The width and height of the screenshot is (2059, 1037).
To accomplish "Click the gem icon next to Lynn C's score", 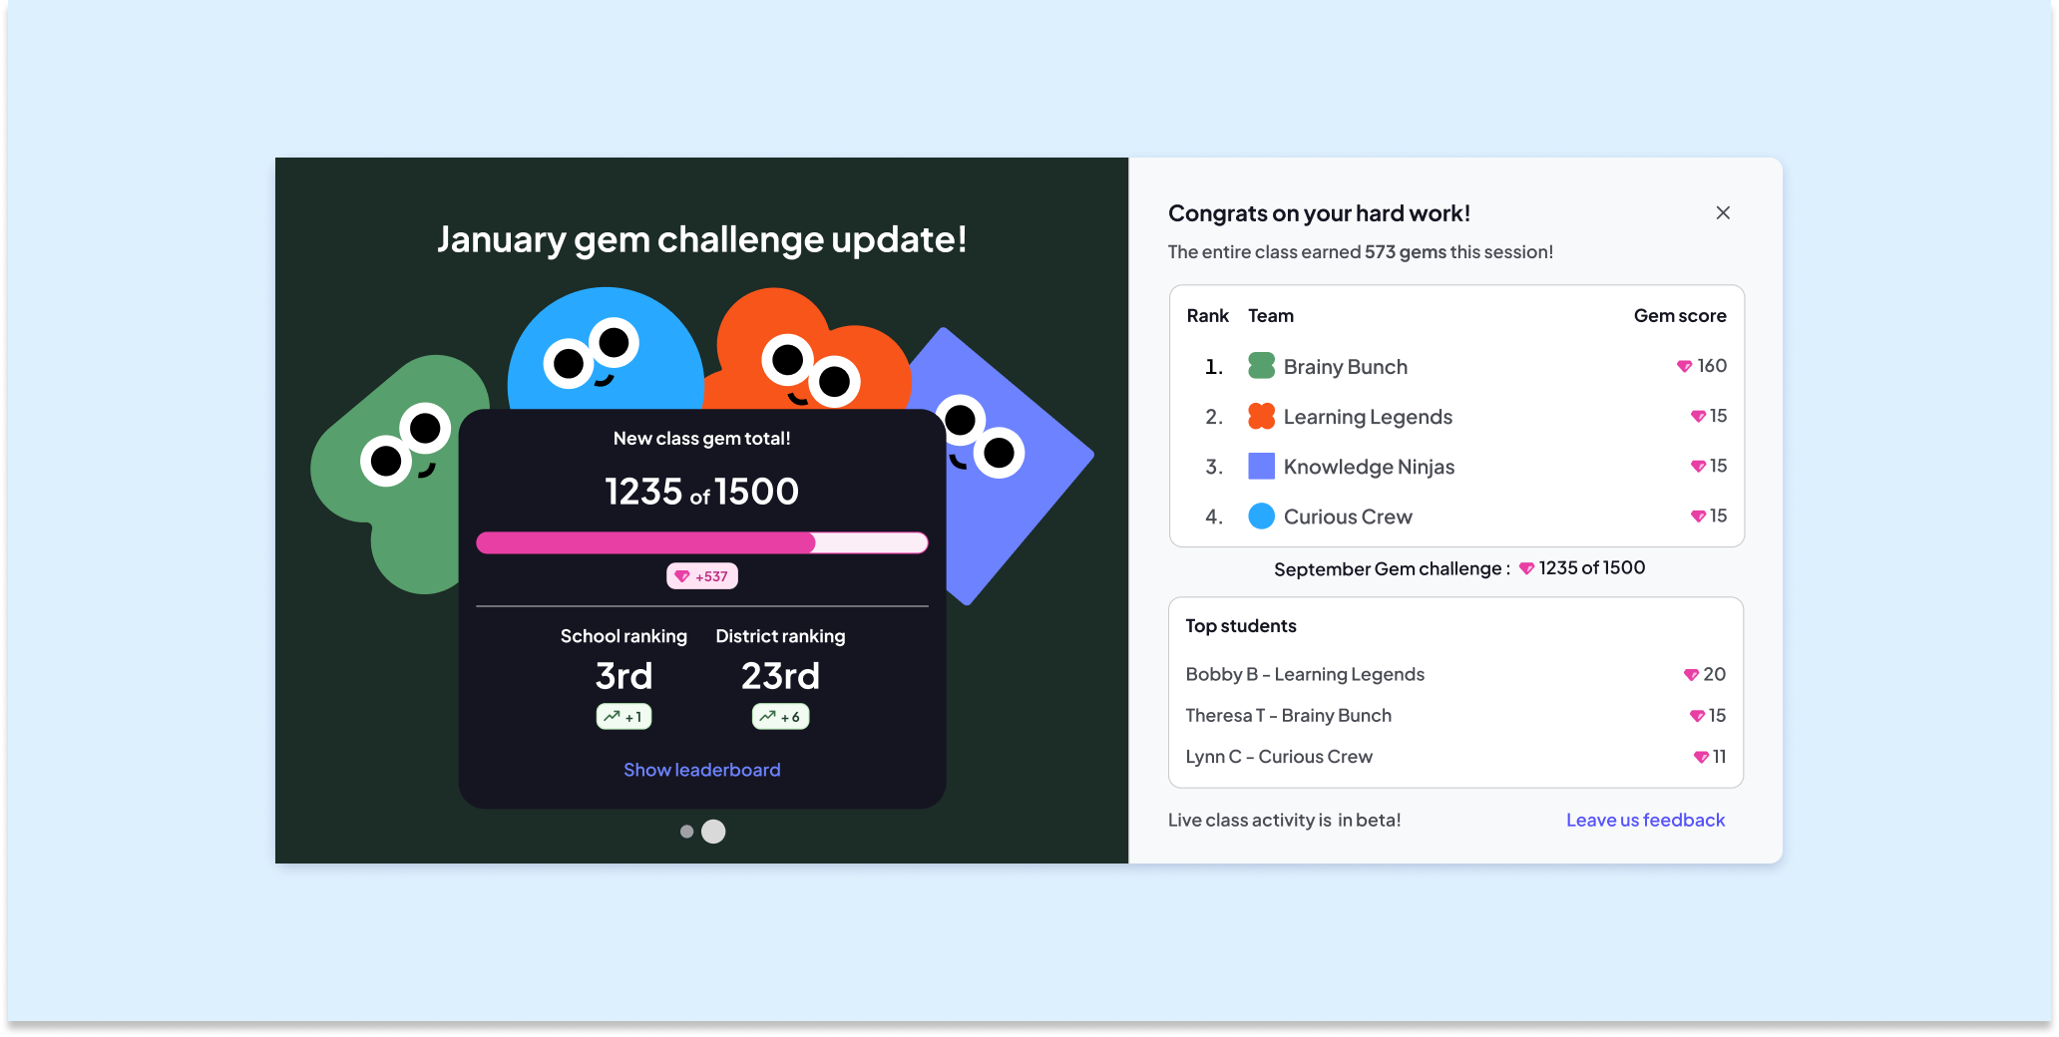I will click(1701, 758).
